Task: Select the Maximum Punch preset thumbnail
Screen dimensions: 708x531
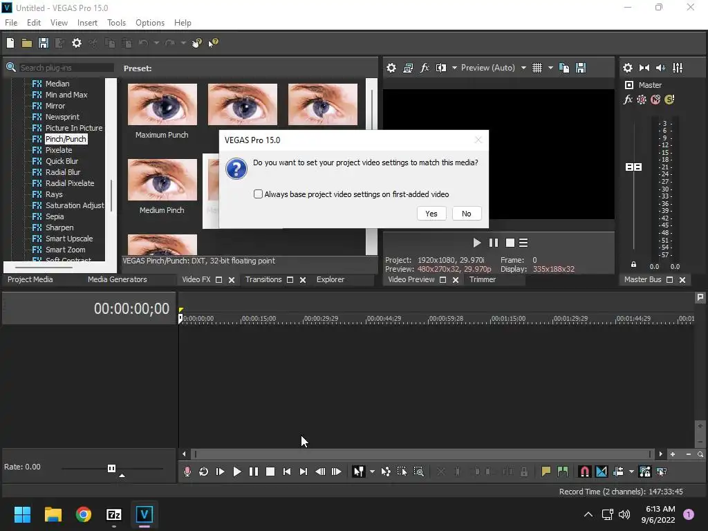Action: tap(162, 104)
